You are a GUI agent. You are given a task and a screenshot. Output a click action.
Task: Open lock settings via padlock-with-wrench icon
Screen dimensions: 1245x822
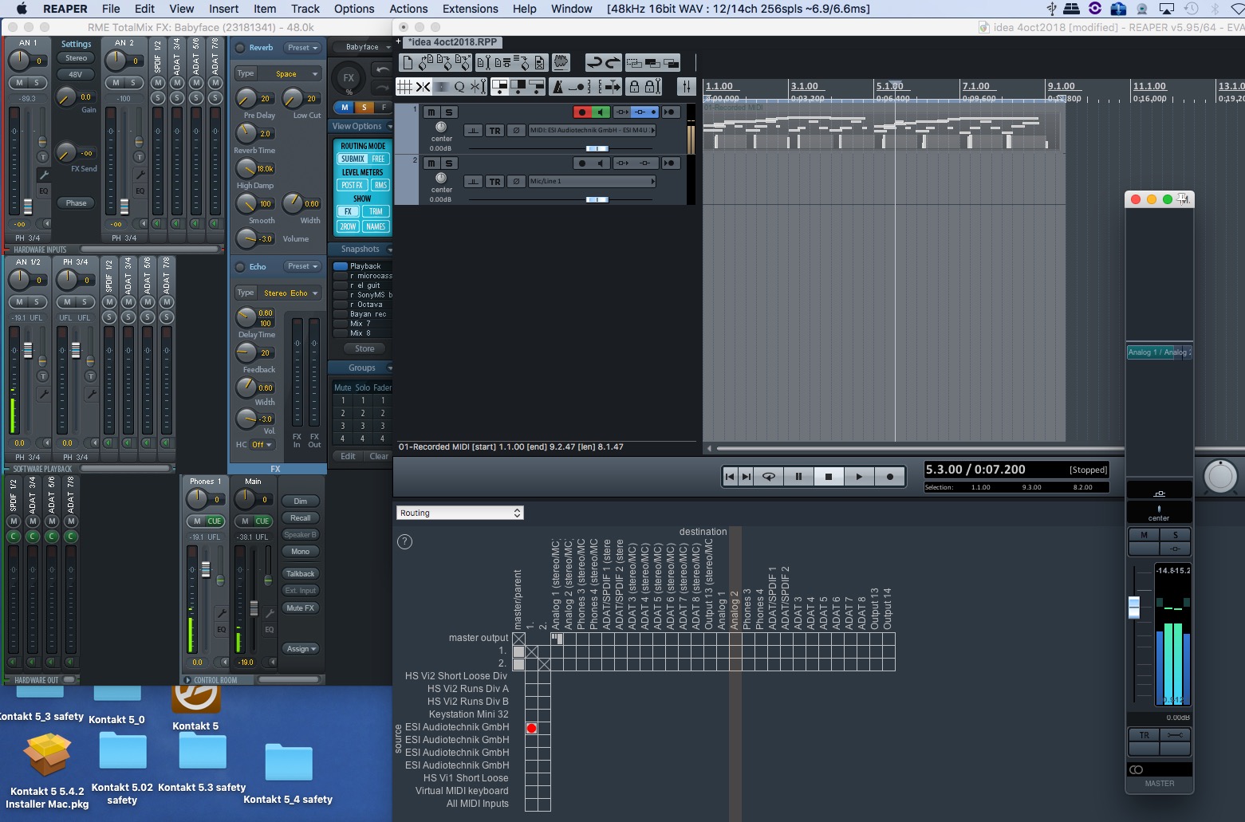pyautogui.click(x=652, y=86)
